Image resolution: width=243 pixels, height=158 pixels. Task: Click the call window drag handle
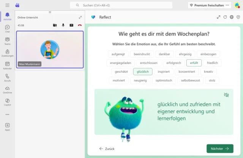pos(50,12)
